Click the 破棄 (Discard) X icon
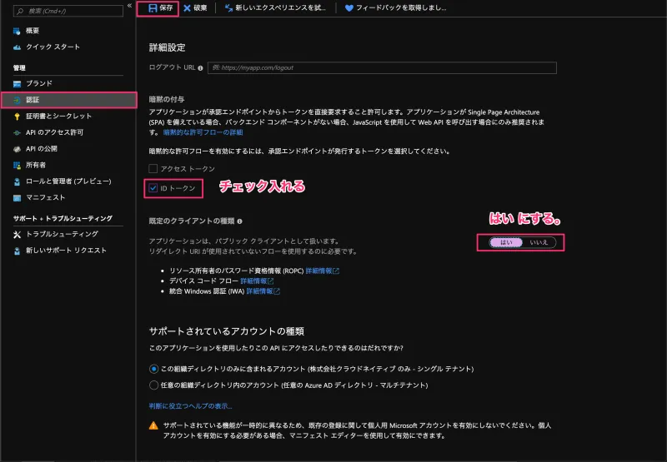Screen dimensions: 667x462 point(187,7)
